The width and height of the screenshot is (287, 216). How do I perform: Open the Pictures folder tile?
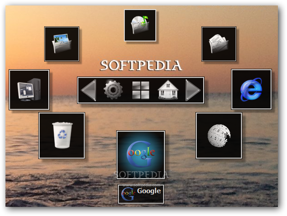[x=61, y=44]
